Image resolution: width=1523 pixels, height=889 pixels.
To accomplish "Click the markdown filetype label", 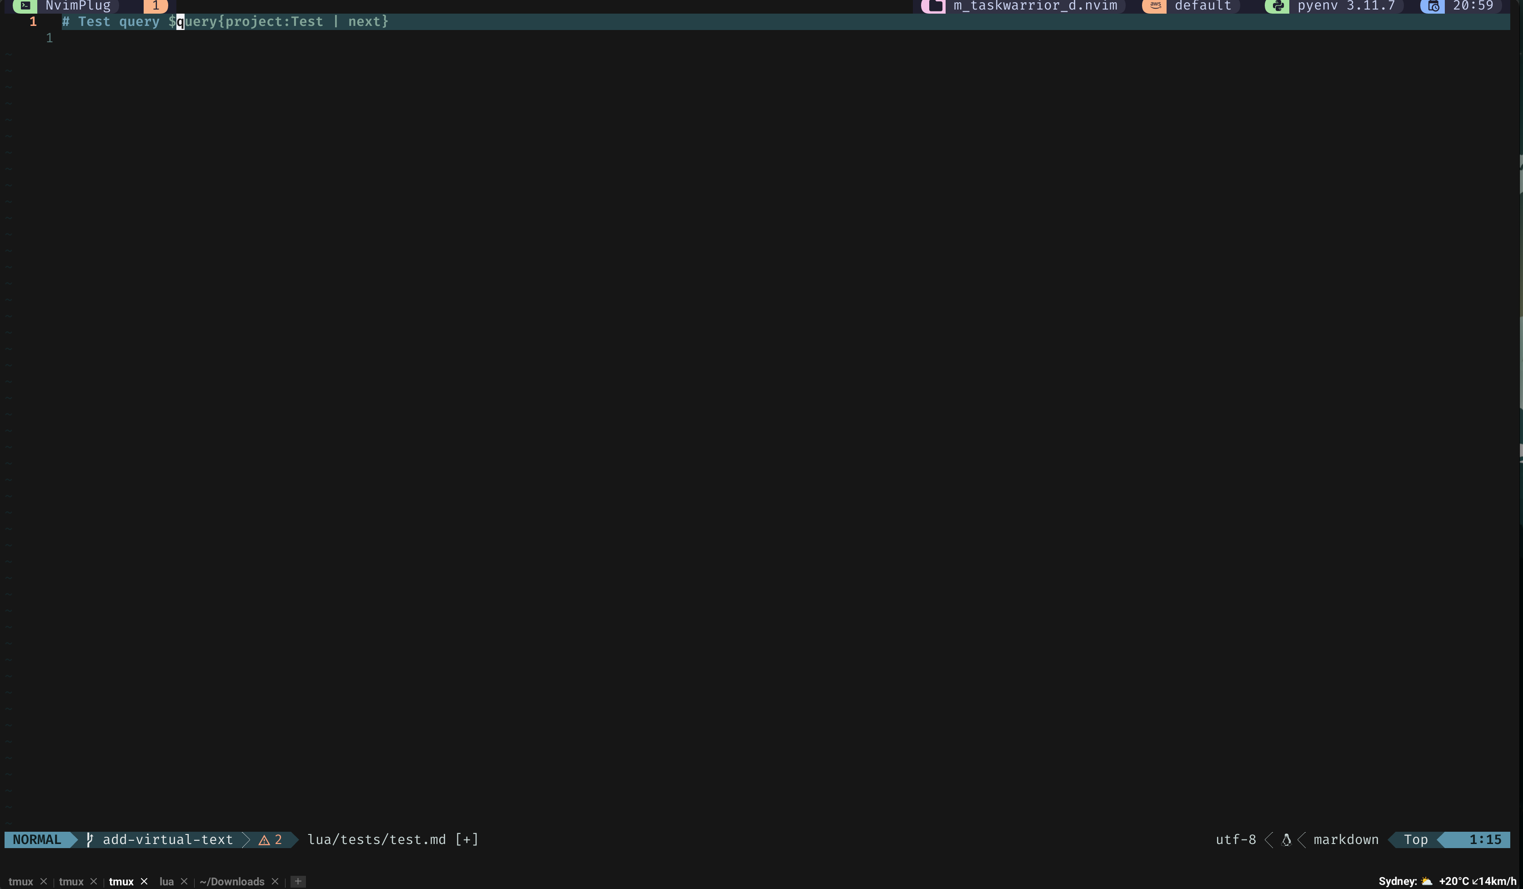I will (1346, 840).
